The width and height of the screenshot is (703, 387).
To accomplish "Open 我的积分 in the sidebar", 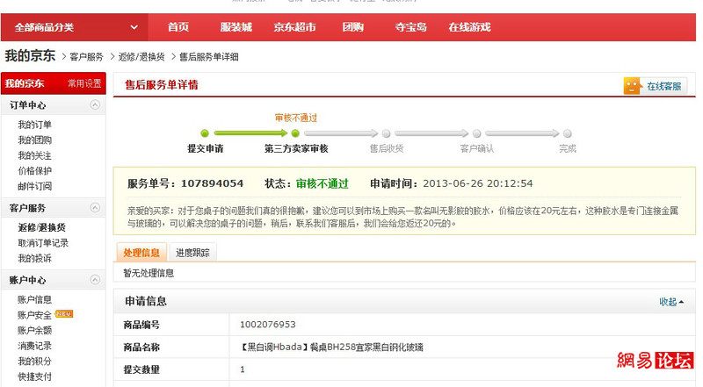I will click(34, 361).
